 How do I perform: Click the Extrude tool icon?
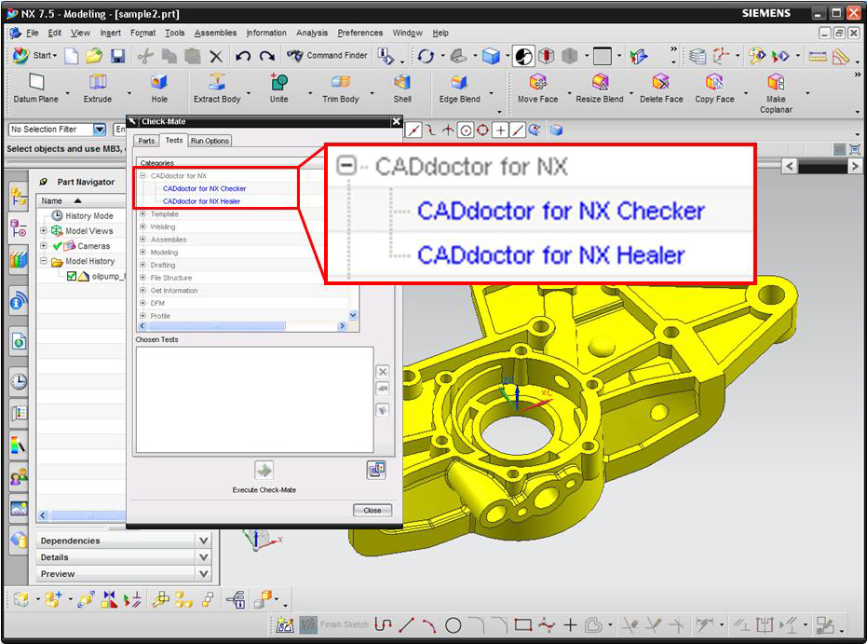[97, 84]
